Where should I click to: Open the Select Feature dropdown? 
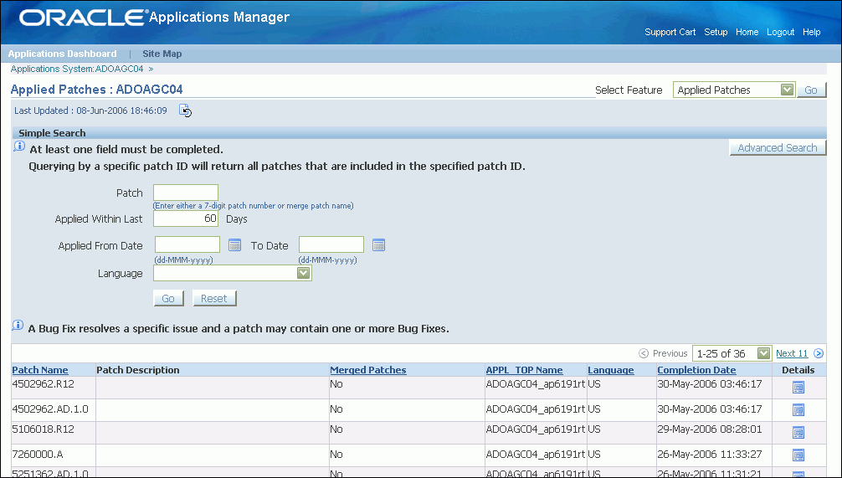733,90
